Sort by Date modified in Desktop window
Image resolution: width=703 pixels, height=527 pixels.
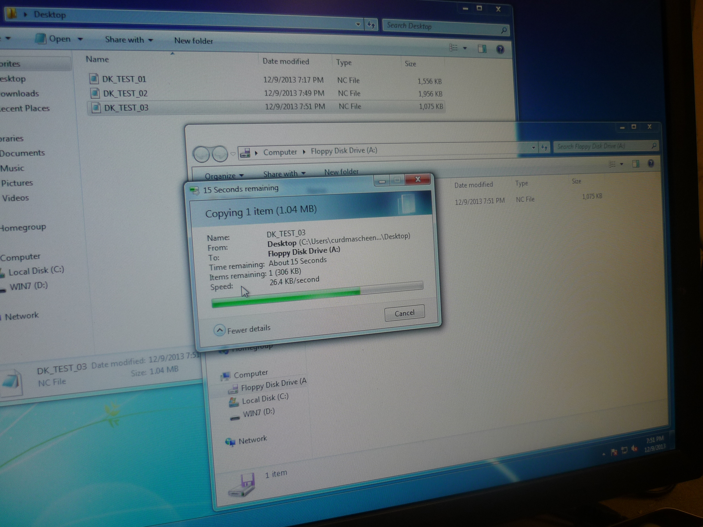[x=286, y=61]
